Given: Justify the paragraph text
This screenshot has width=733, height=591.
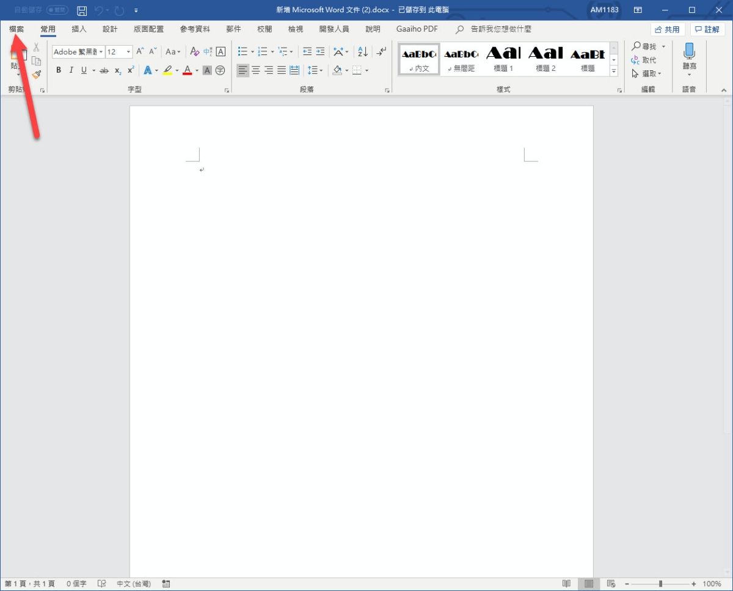Looking at the screenshot, I should pos(282,70).
